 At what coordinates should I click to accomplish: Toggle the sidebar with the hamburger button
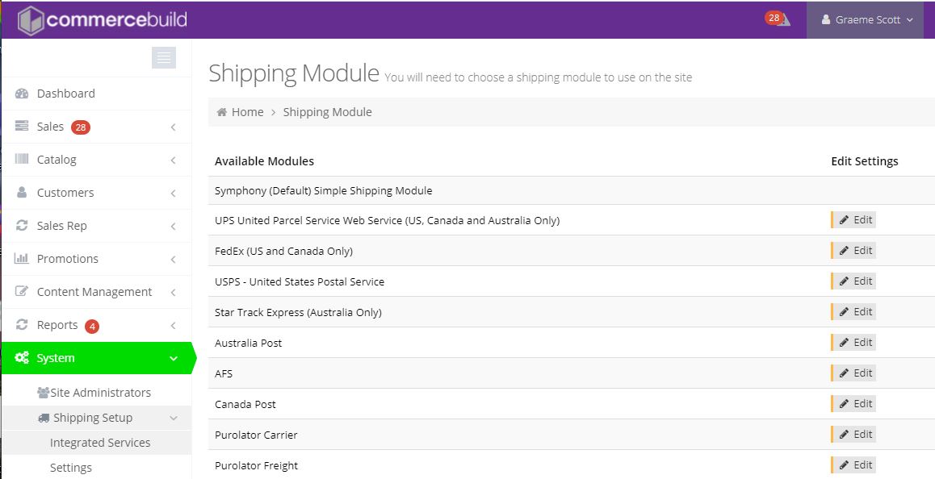(164, 57)
